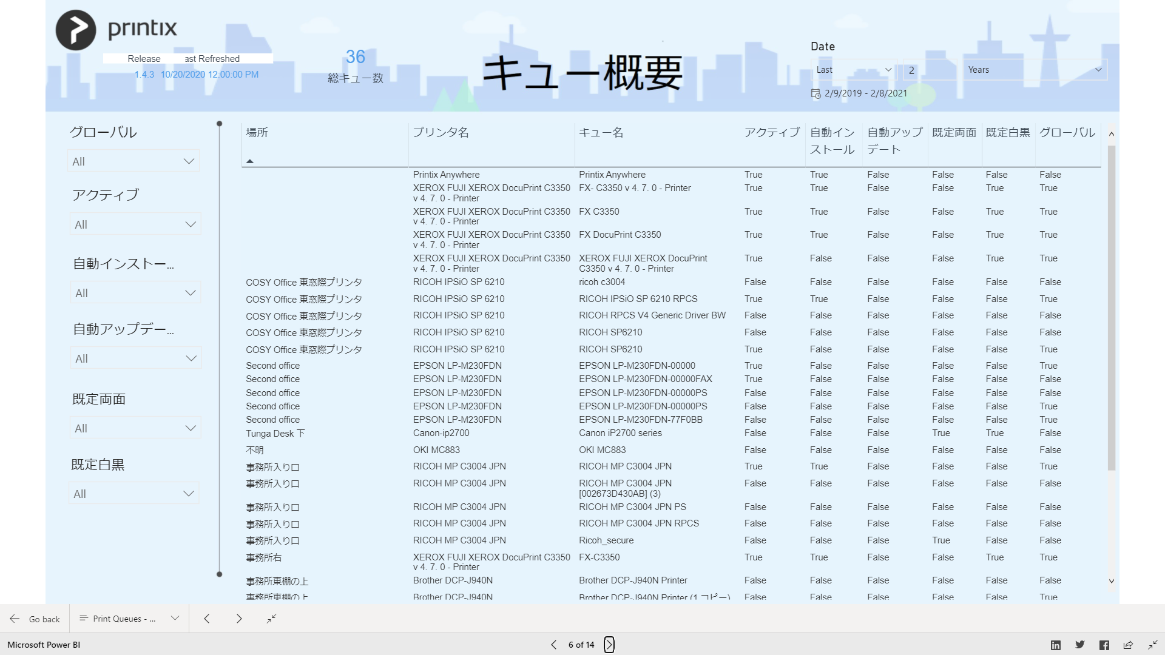Select the FX DocuPrint C3350 queue cell

click(x=620, y=235)
